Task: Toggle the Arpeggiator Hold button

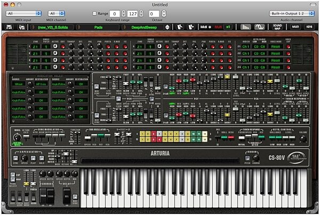Action: pyautogui.click(x=42, y=158)
